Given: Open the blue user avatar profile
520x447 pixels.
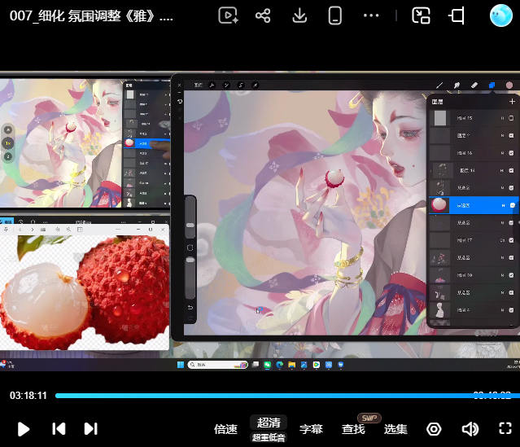Looking at the screenshot, I should [x=501, y=15].
